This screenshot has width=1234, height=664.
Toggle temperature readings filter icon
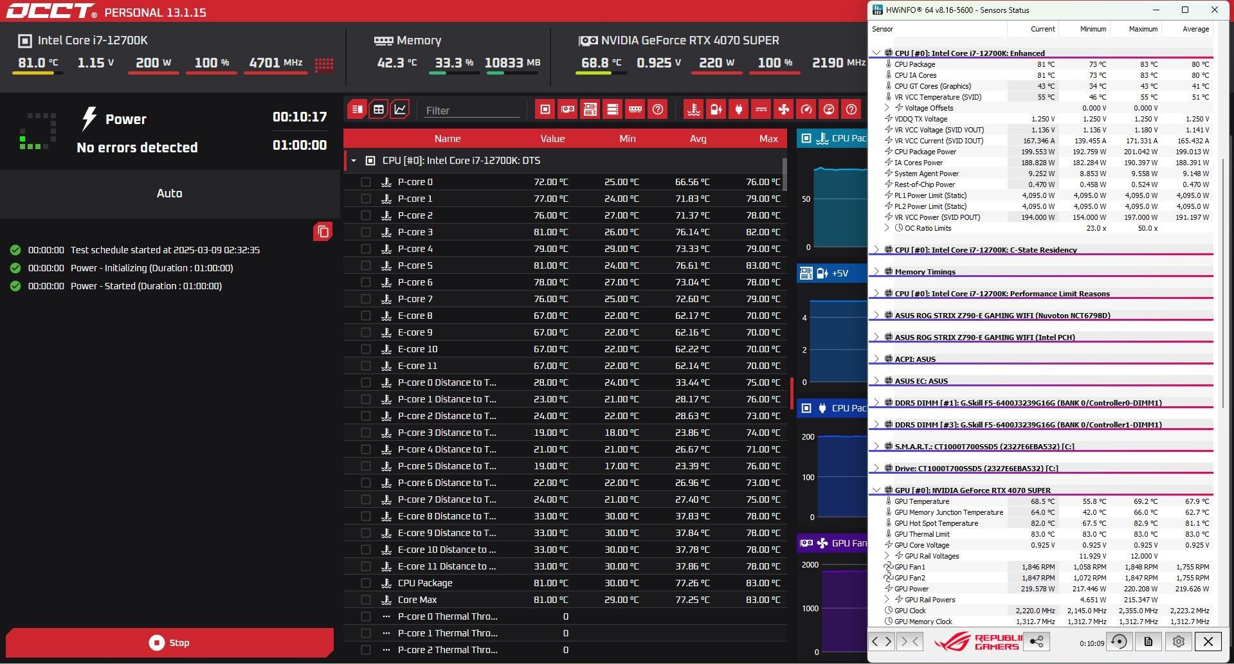click(693, 109)
